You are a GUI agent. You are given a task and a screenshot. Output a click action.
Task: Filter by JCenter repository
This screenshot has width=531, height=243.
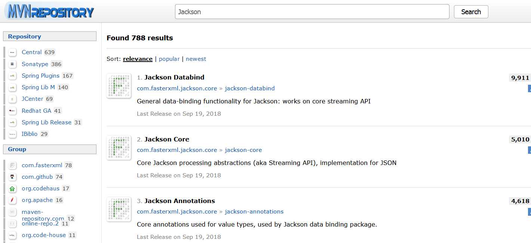coord(33,99)
